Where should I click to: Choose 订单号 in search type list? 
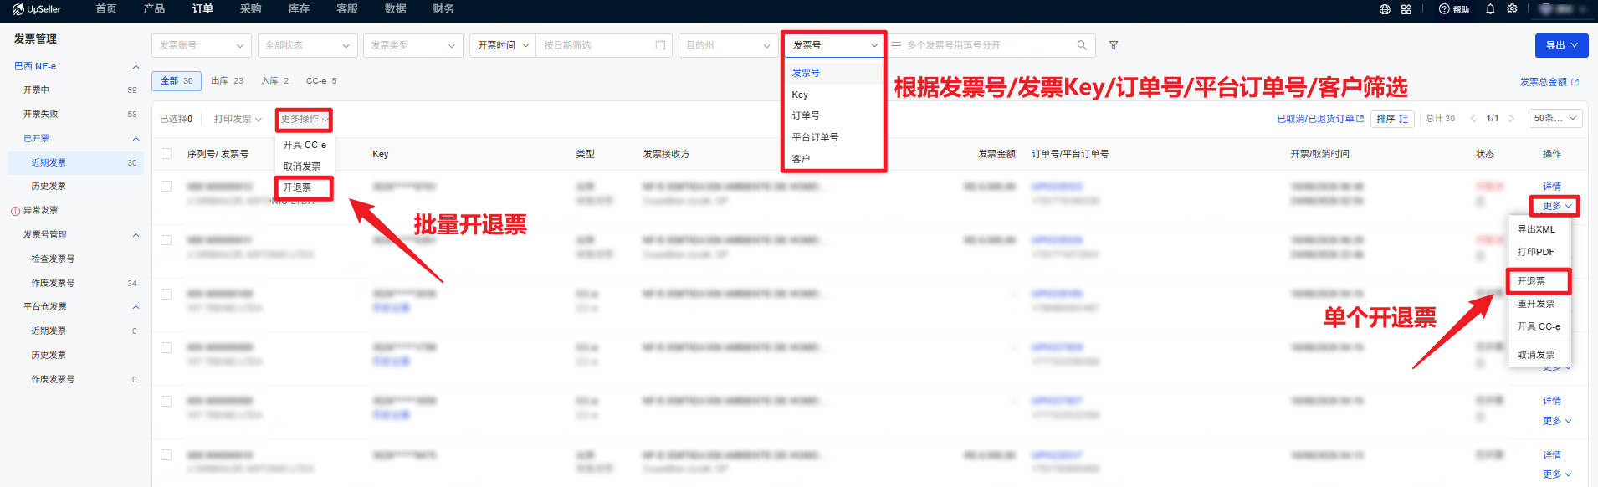click(x=833, y=115)
